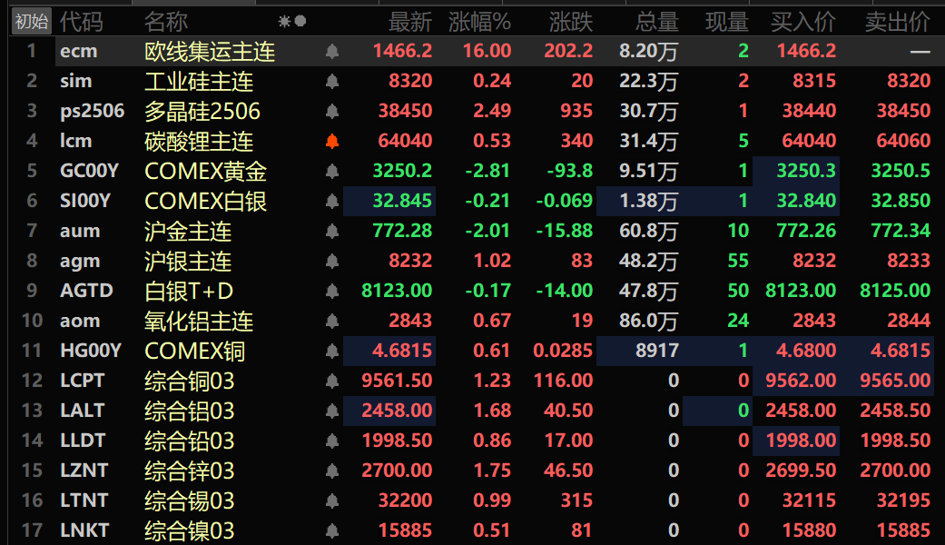Sort by the 现量 column header
Screen dimensions: 945x545
click(727, 23)
